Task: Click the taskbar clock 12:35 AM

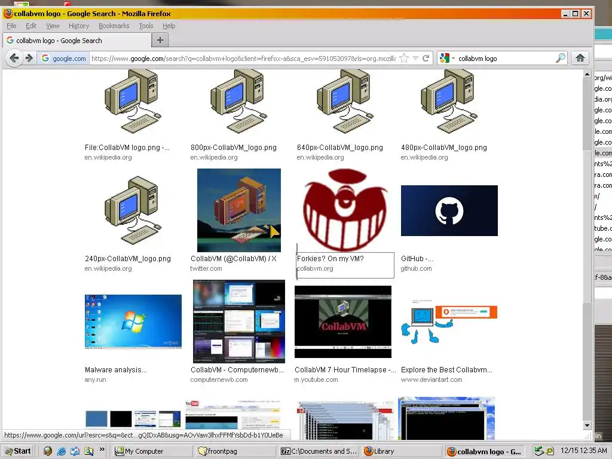Action: point(583,451)
